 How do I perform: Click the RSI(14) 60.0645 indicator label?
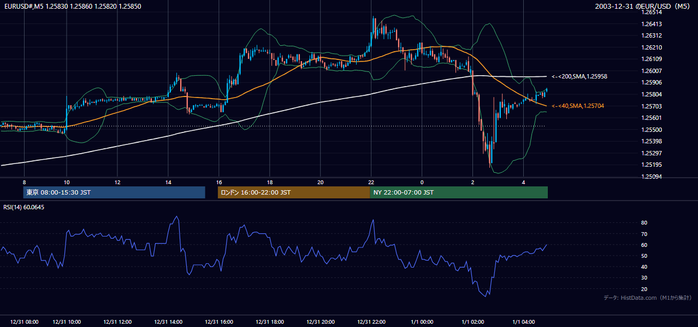[24, 207]
